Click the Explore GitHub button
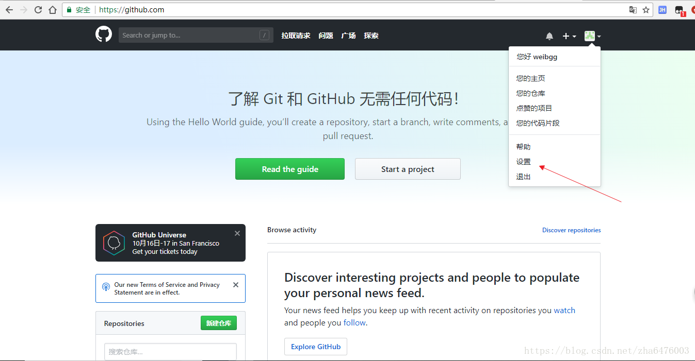695x361 pixels. [316, 347]
